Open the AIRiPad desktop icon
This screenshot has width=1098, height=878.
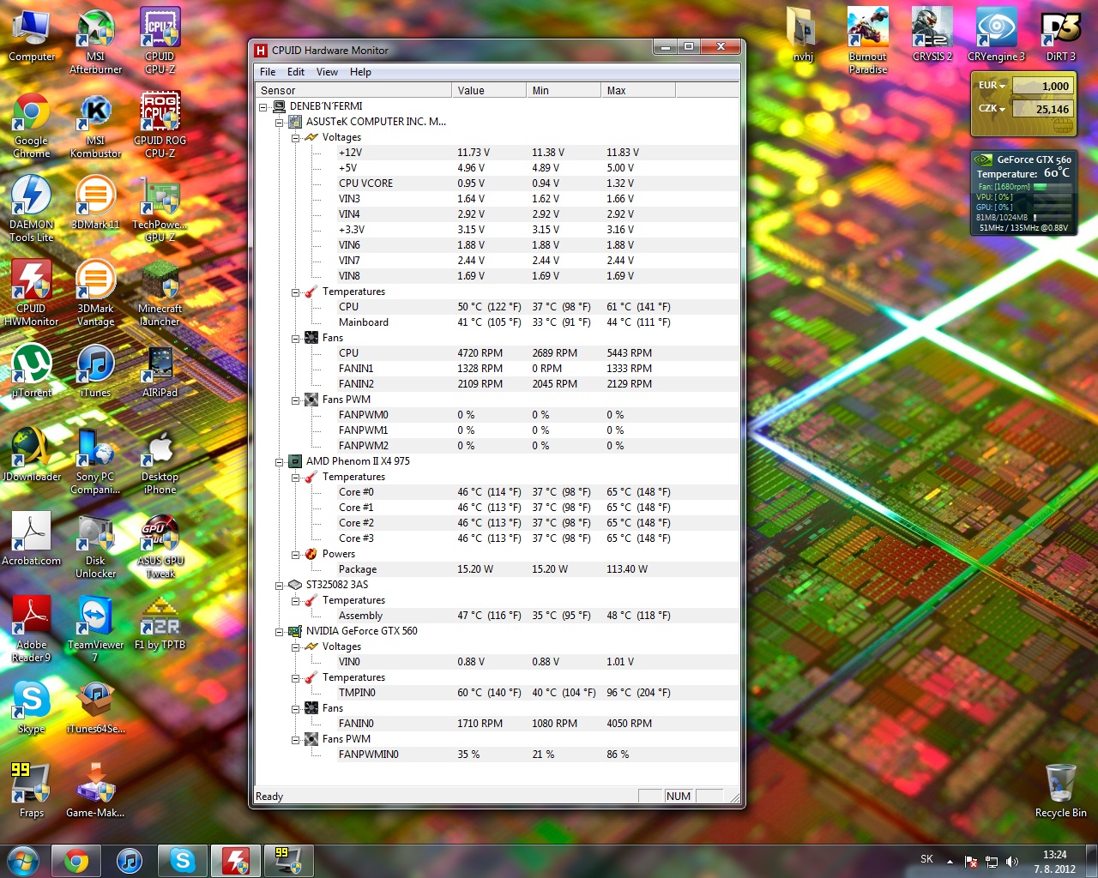[x=160, y=371]
